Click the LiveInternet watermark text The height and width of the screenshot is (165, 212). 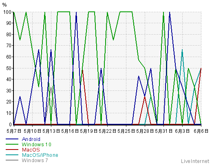click(x=195, y=161)
